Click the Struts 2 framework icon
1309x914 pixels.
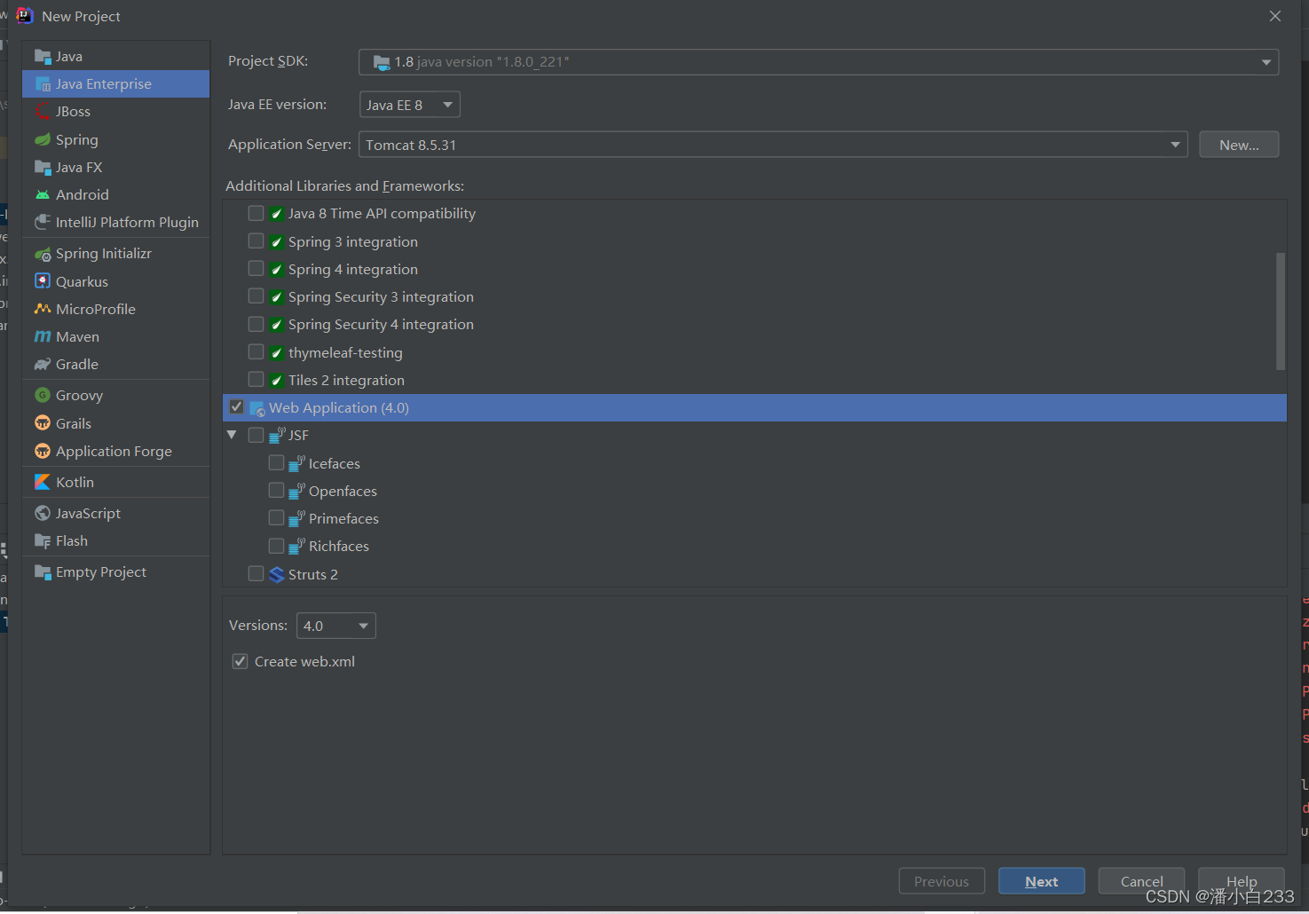[277, 575]
